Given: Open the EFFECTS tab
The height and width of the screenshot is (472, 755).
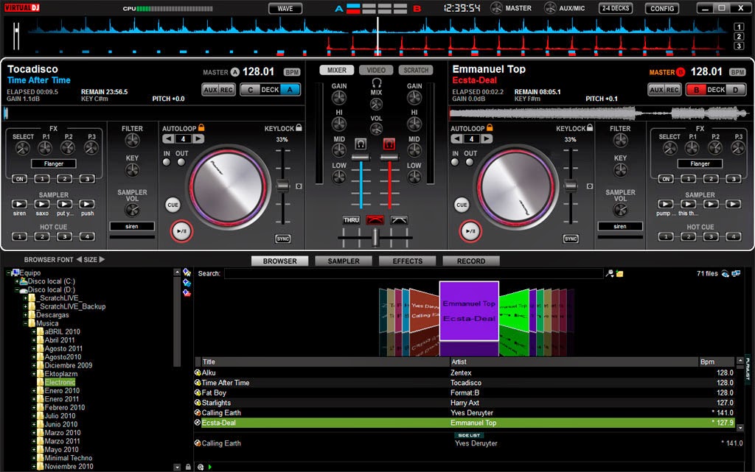Looking at the screenshot, I should click(407, 261).
